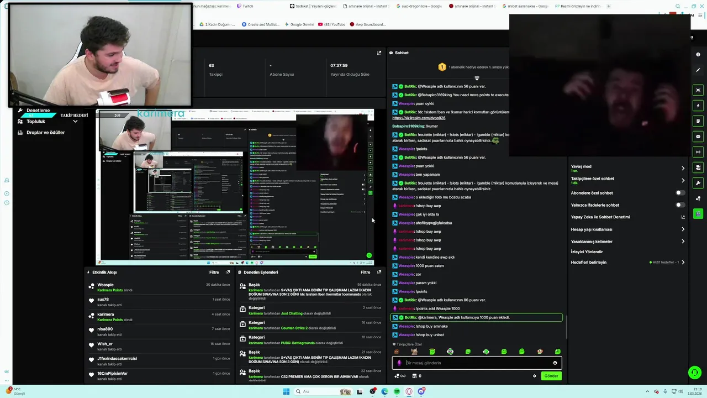Toggle the chat bubble widget icon
The width and height of the screenshot is (707, 398).
[x=698, y=137]
